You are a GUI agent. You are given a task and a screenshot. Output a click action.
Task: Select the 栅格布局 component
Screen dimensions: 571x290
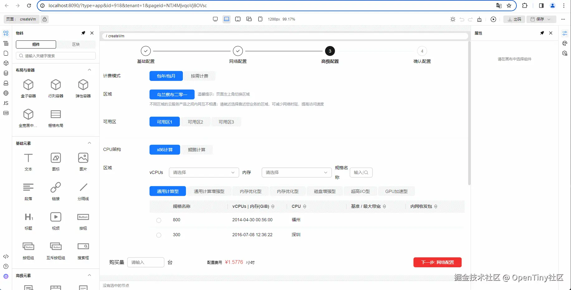(56, 118)
